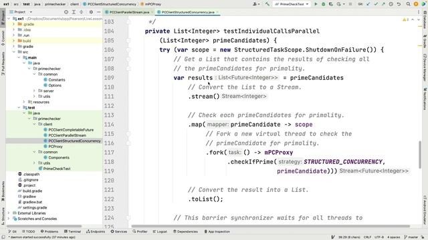Viewport: 428px width, 240px height.
Task: Click the editor vertical scrollbar thumb
Action: tap(420, 155)
